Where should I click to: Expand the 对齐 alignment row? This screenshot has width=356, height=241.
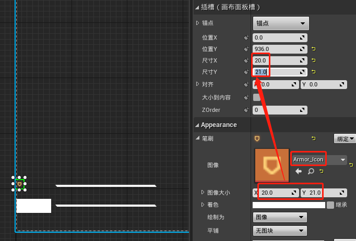pos(197,84)
